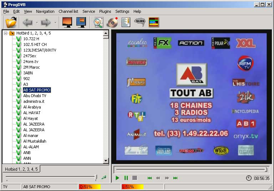The image size is (274, 191).
Task: Go forward with right arrow button
Action: point(46,22)
